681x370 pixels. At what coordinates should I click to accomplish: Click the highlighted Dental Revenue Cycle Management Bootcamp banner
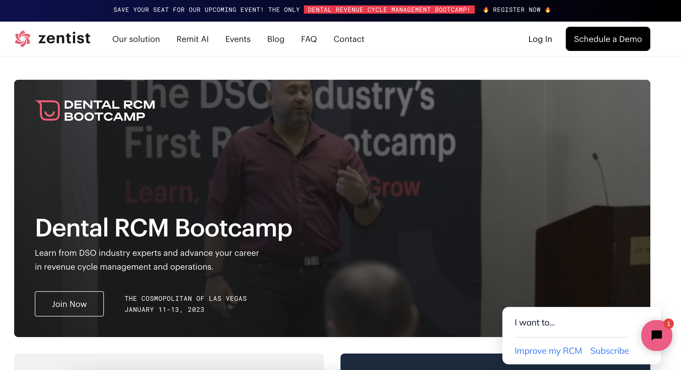pyautogui.click(x=389, y=10)
